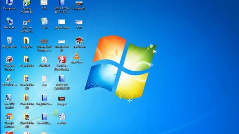Image resolution: width=239 pixels, height=134 pixels.
Task: Launch Comodo Dragon browser shortcut
Action: point(9,63)
